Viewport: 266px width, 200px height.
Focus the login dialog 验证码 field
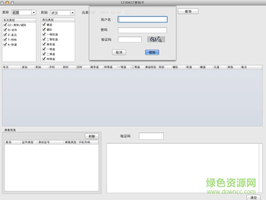[130, 39]
